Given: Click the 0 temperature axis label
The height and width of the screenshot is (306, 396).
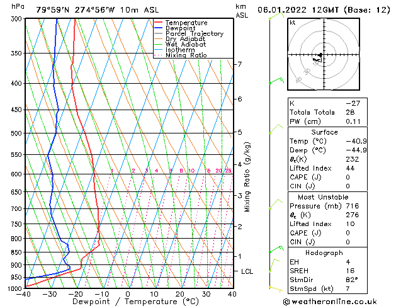Looking at the screenshot, I should pos(128,294).
